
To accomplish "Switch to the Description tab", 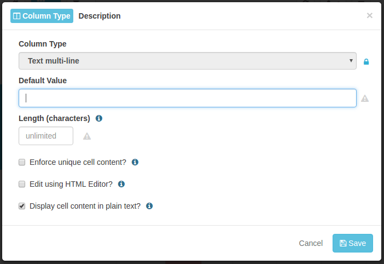I will (100, 16).
